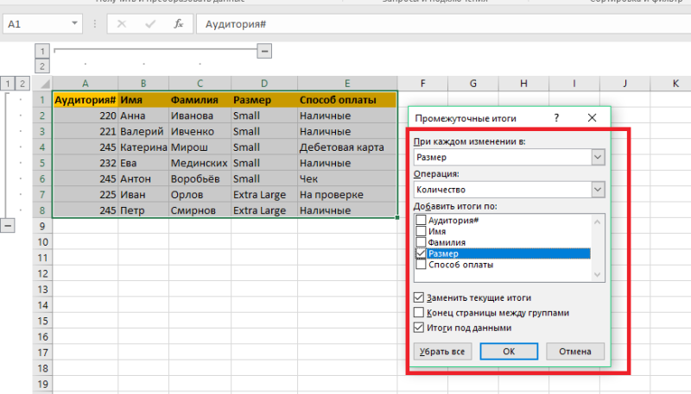Check the Аудитория# checkbox in totals list
691x394 pixels.
[x=421, y=220]
